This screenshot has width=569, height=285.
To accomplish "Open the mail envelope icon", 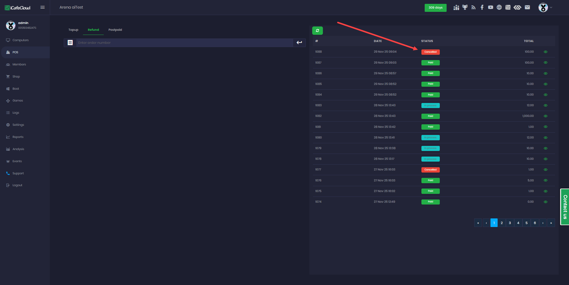I will coord(527,7).
